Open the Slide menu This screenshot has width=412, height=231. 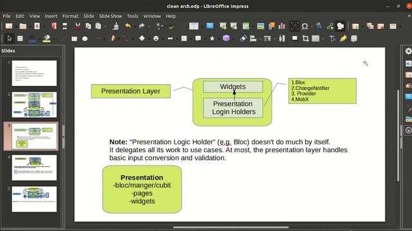[89, 16]
